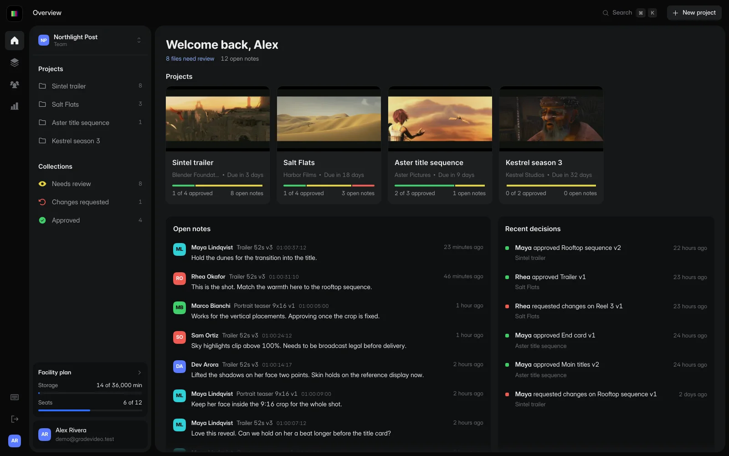Open the Salt Flats project card thumbnail
This screenshot has height=456, width=729.
(329, 119)
